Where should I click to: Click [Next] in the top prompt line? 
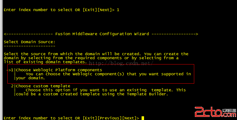105,10
